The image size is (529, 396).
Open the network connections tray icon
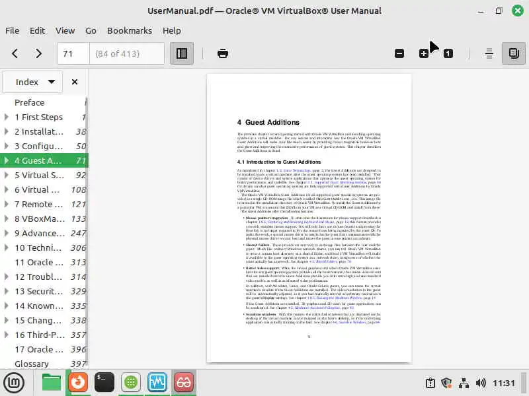click(464, 383)
